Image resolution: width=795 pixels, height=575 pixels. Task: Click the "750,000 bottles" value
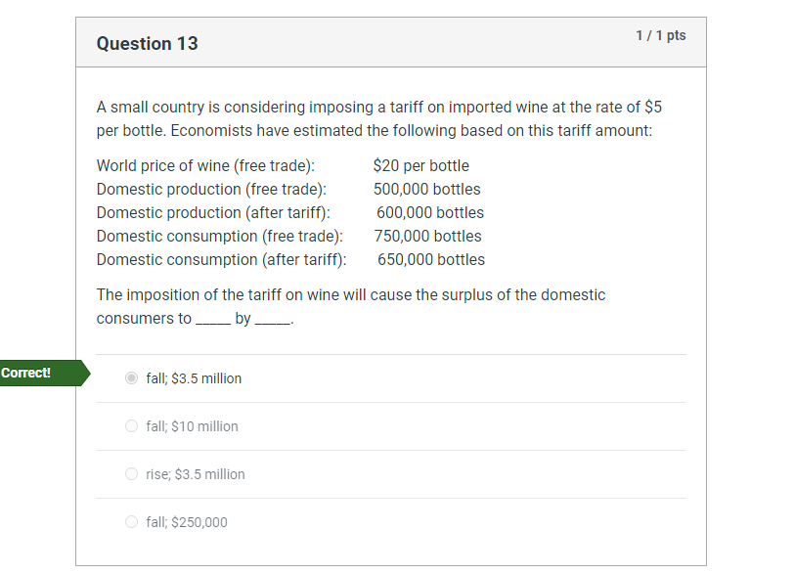427,237
